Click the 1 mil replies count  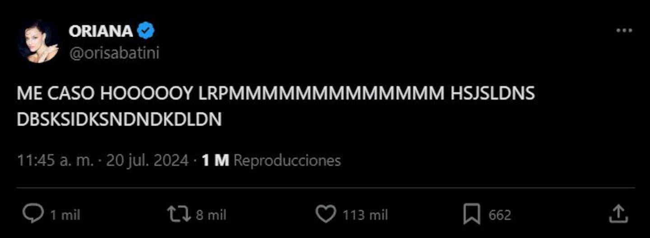point(65,215)
